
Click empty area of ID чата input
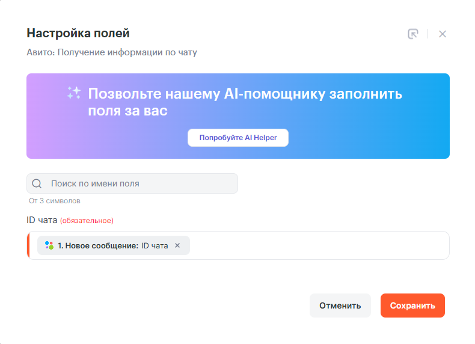click(319, 245)
